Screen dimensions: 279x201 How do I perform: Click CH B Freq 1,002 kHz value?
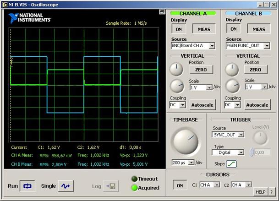pyautogui.click(x=100, y=164)
